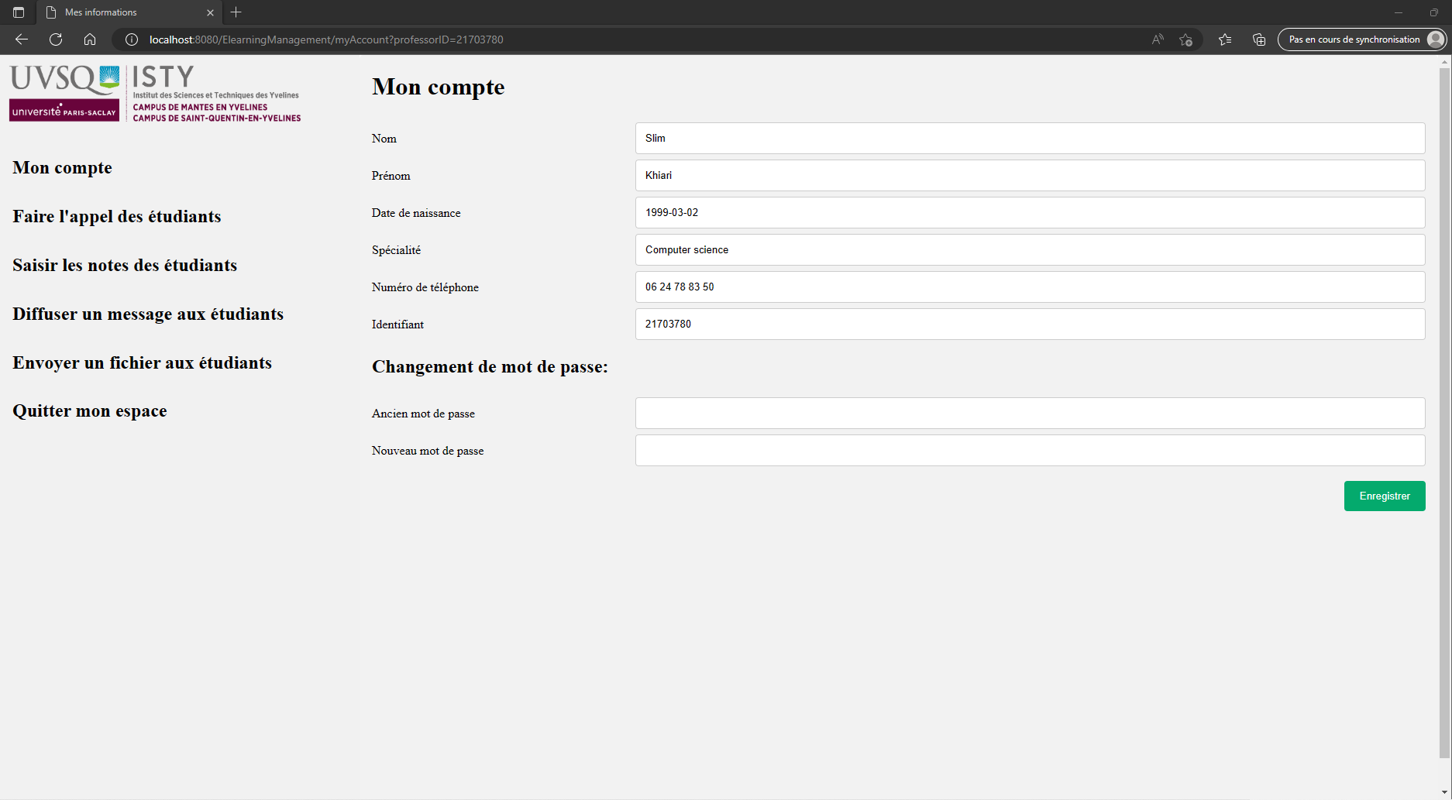
Task: Open the Favorites panel
Action: point(1225,39)
